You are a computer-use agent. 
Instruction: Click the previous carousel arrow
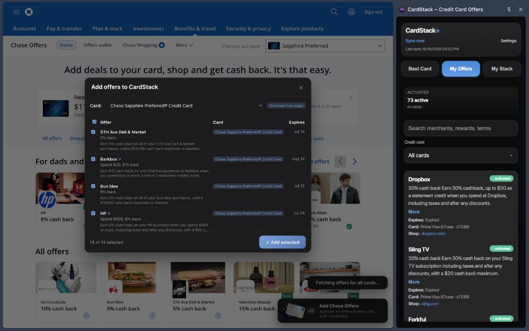tap(340, 162)
